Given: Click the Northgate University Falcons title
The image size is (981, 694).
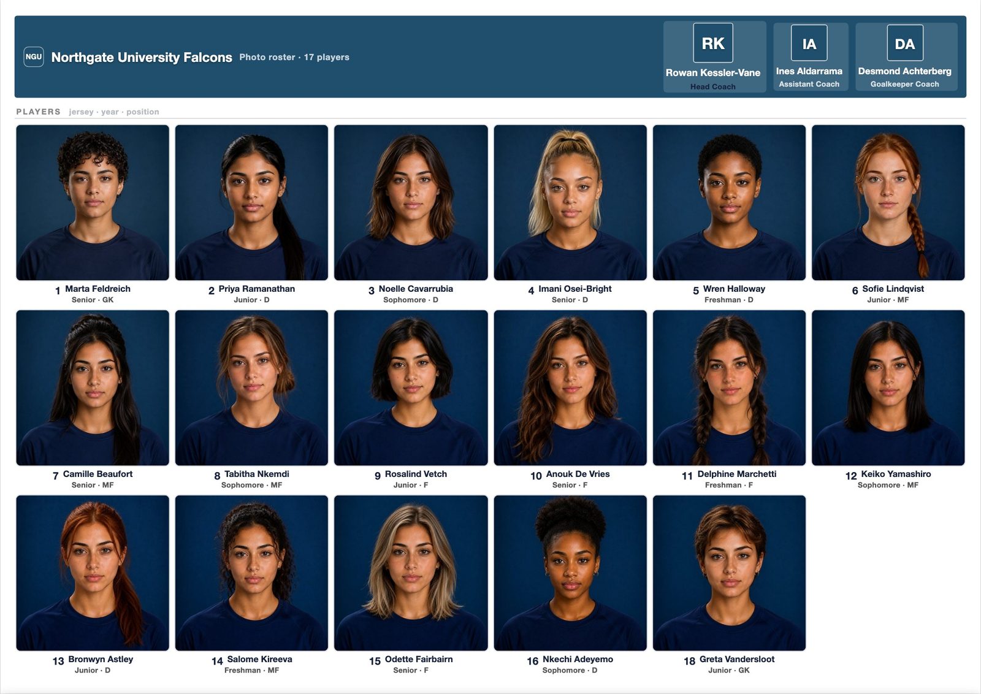Looking at the screenshot, I should coord(142,57).
